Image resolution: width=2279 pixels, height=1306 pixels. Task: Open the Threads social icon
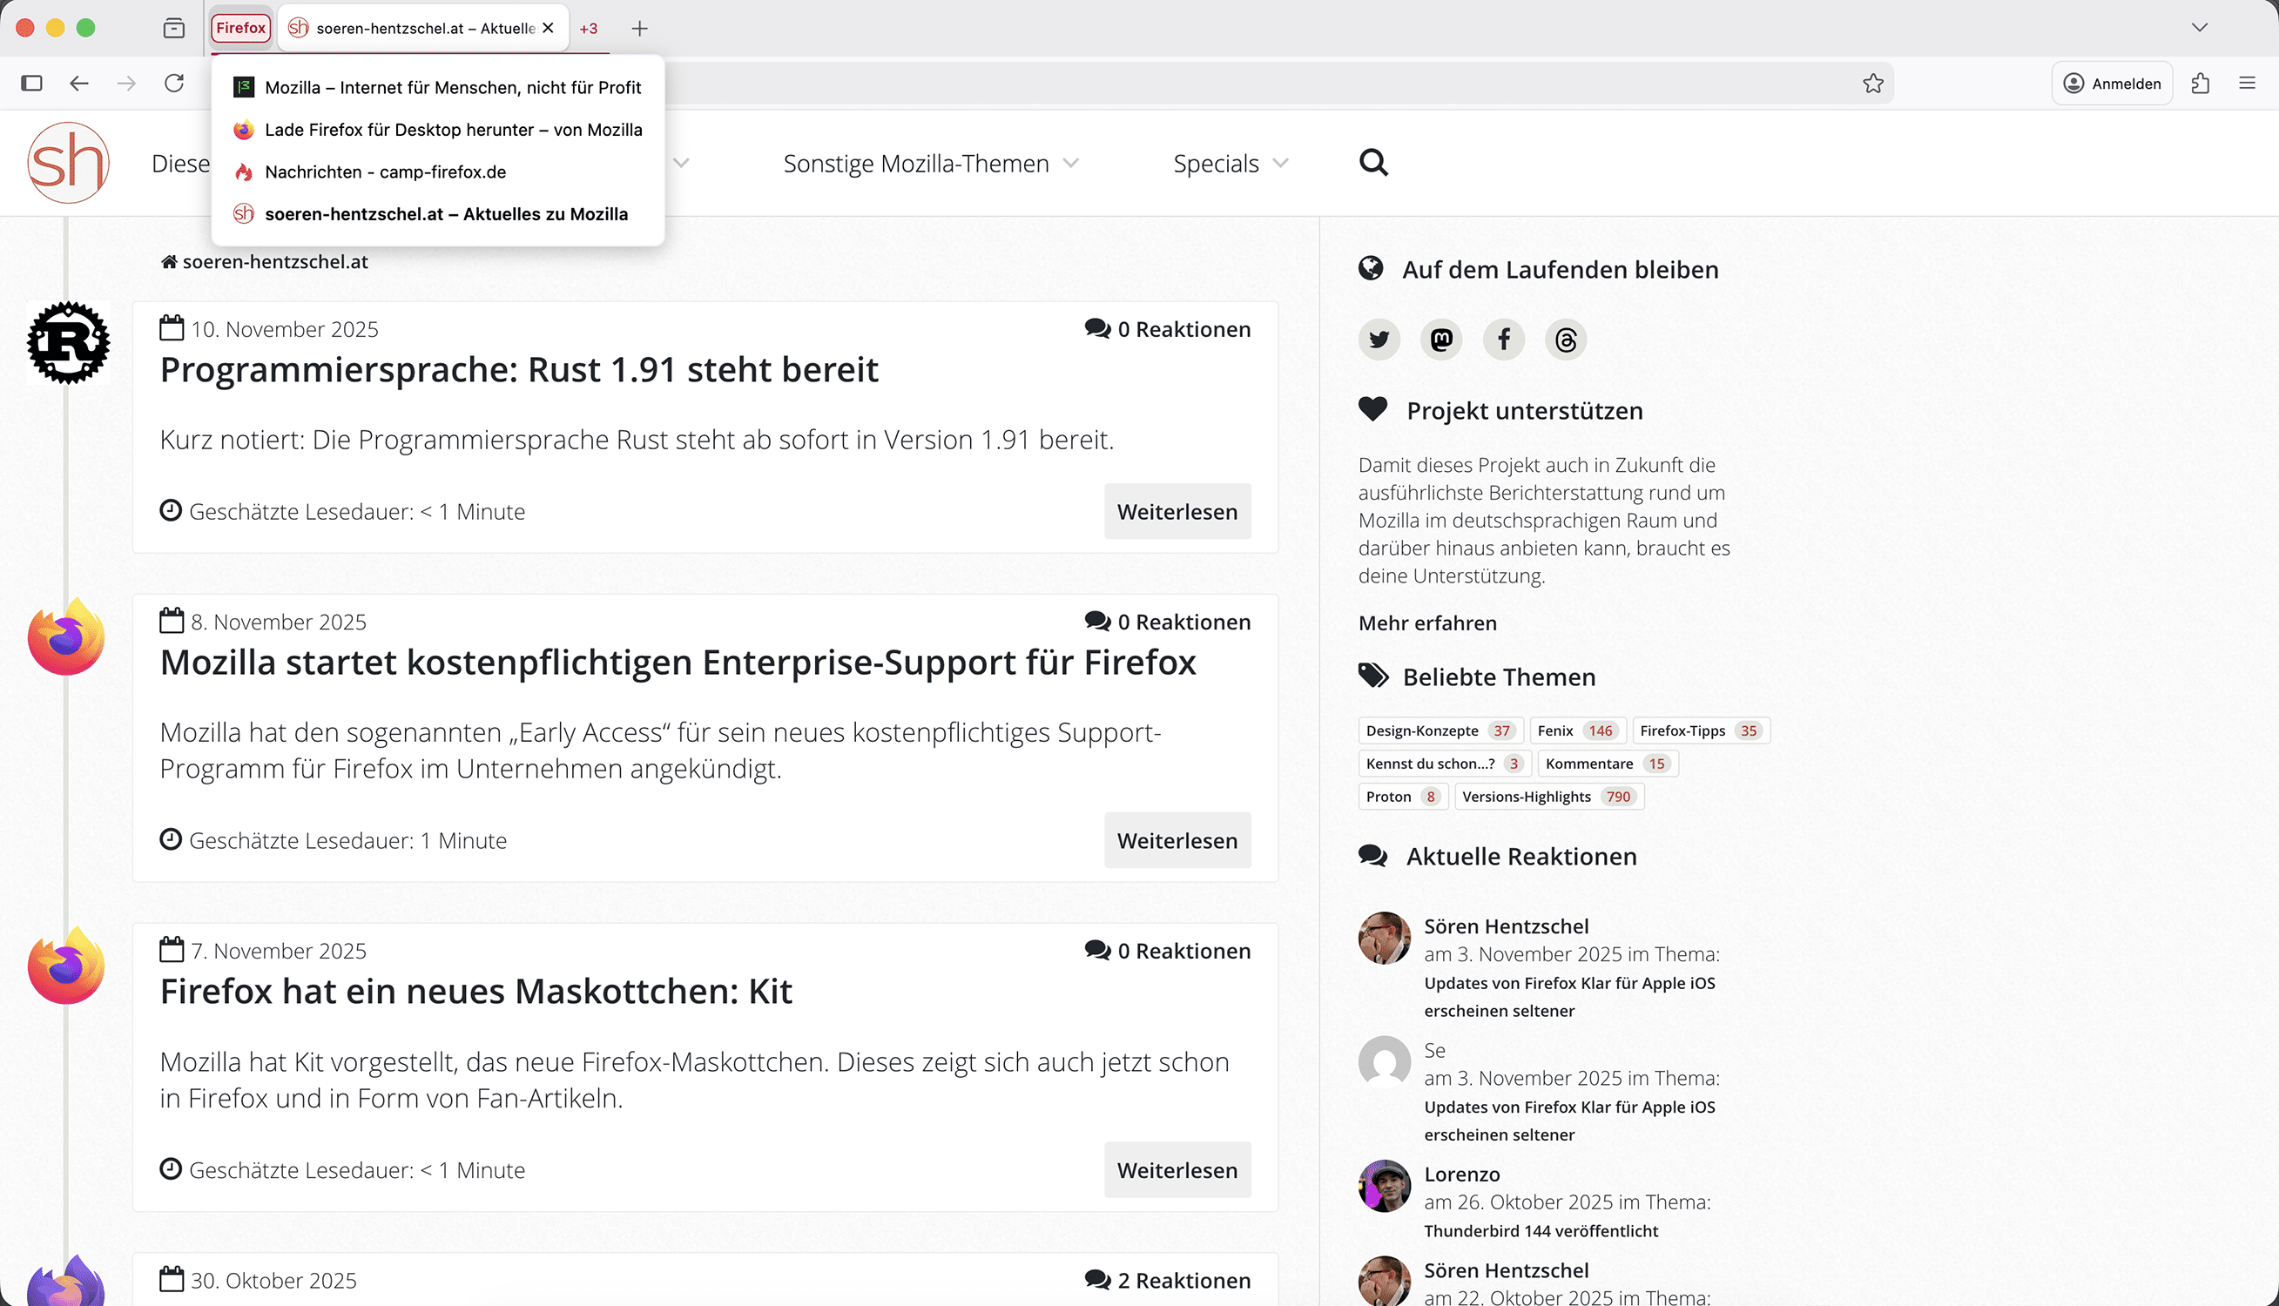point(1566,340)
